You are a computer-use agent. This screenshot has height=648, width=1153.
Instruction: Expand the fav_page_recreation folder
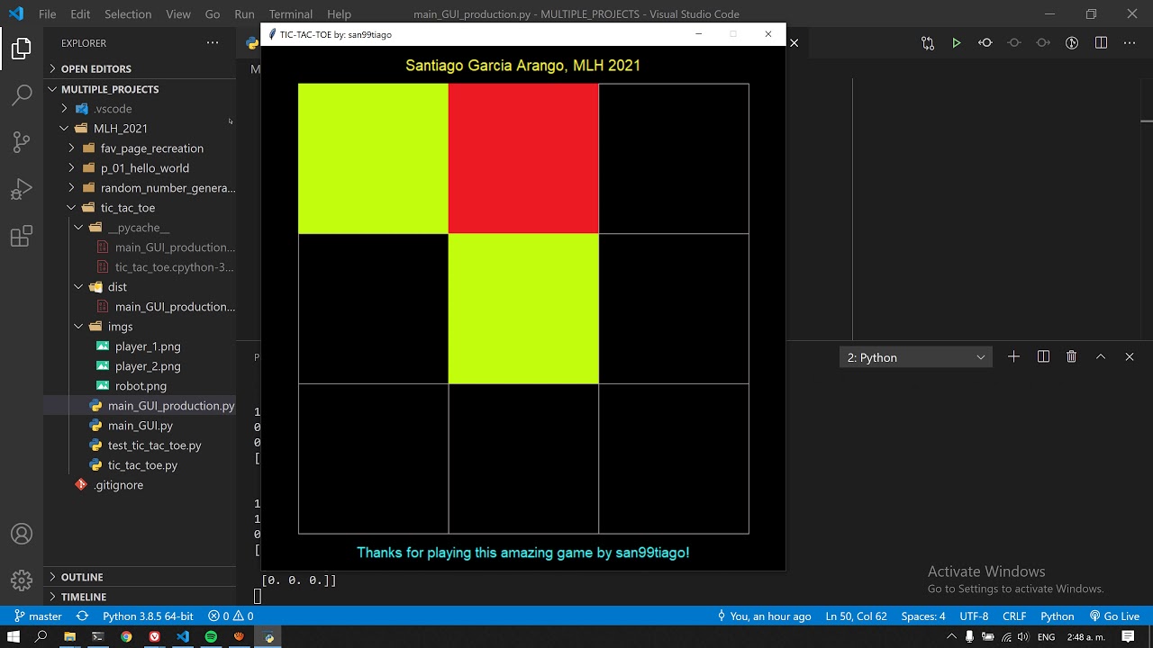[x=140, y=148]
